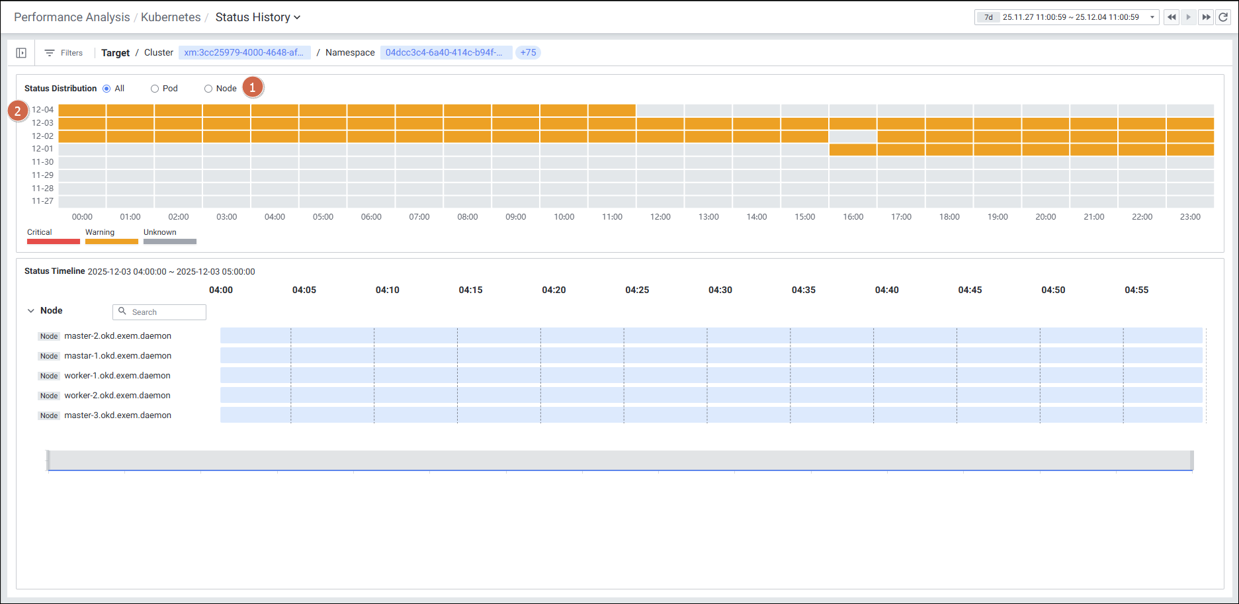Go to Performance Analysis breadcrumb

click(71, 17)
